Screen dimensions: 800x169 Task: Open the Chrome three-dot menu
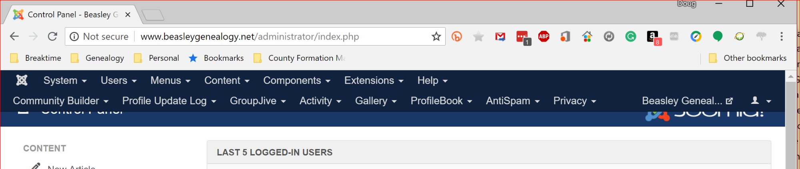(781, 36)
